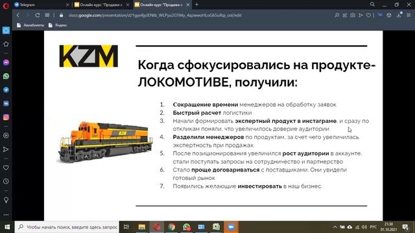
Task: Close the middle Онлайн курс tab
Action: [x=128, y=5]
